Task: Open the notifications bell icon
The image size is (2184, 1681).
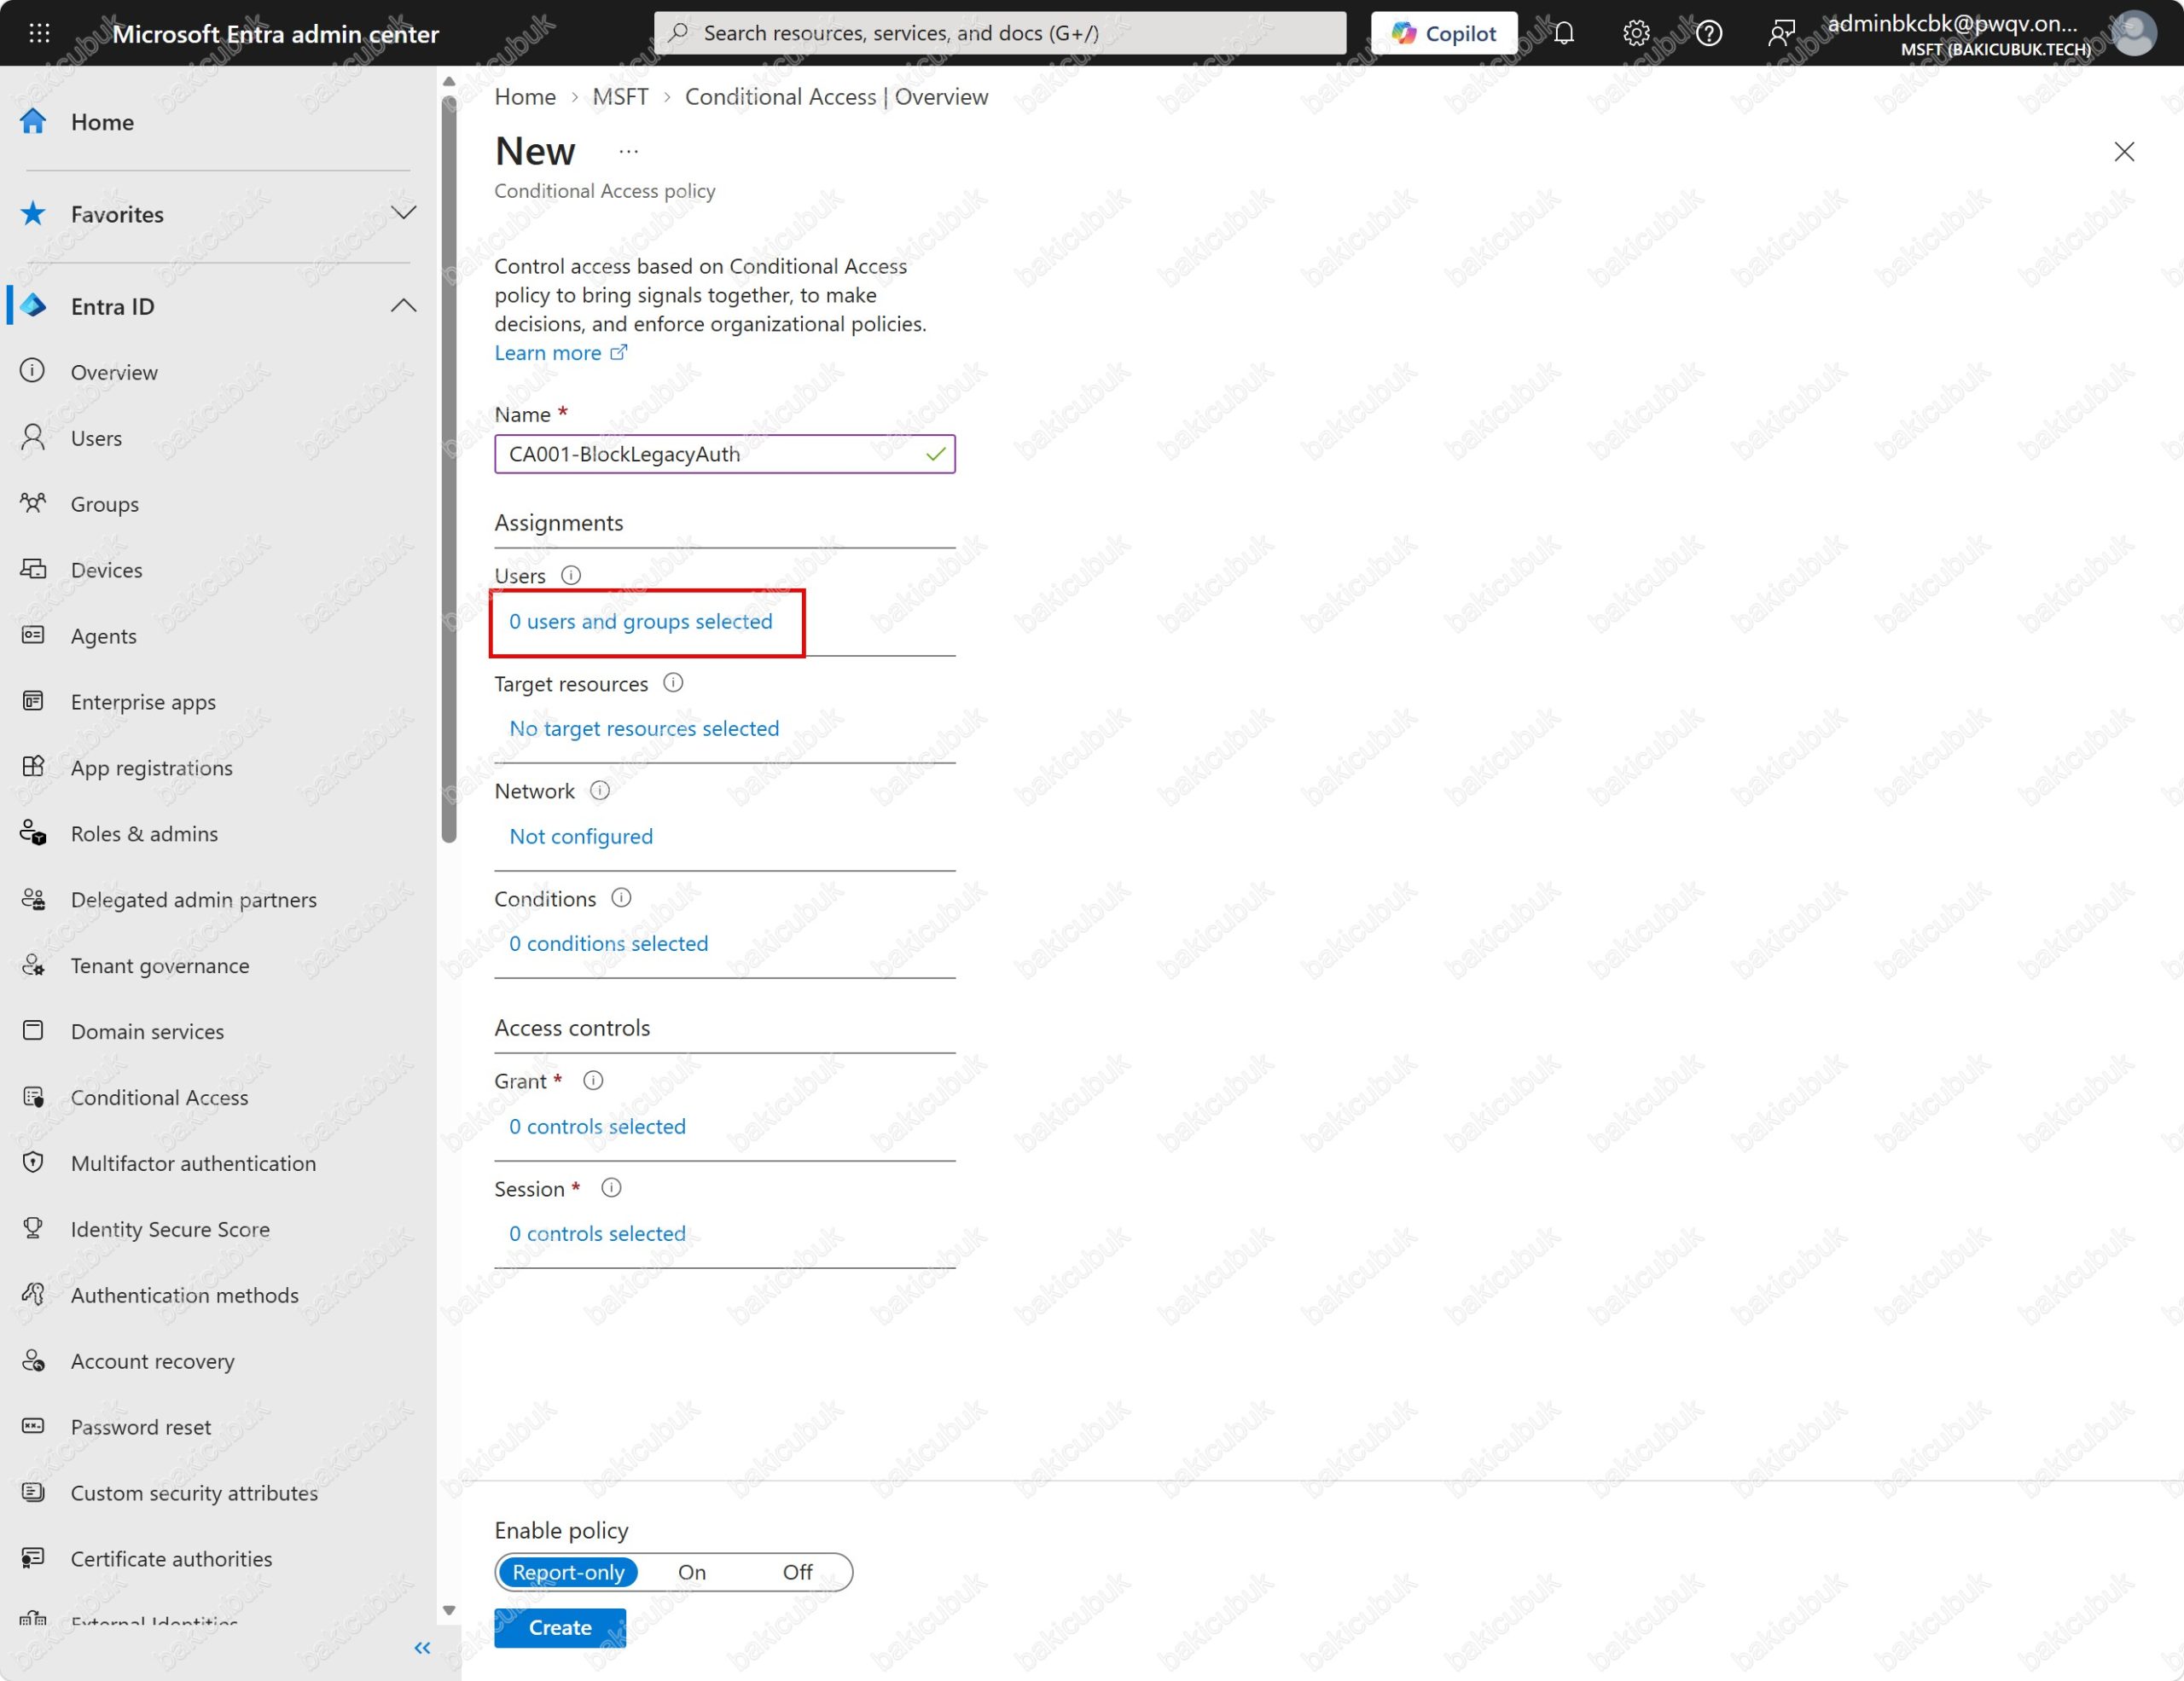Action: click(x=1564, y=33)
